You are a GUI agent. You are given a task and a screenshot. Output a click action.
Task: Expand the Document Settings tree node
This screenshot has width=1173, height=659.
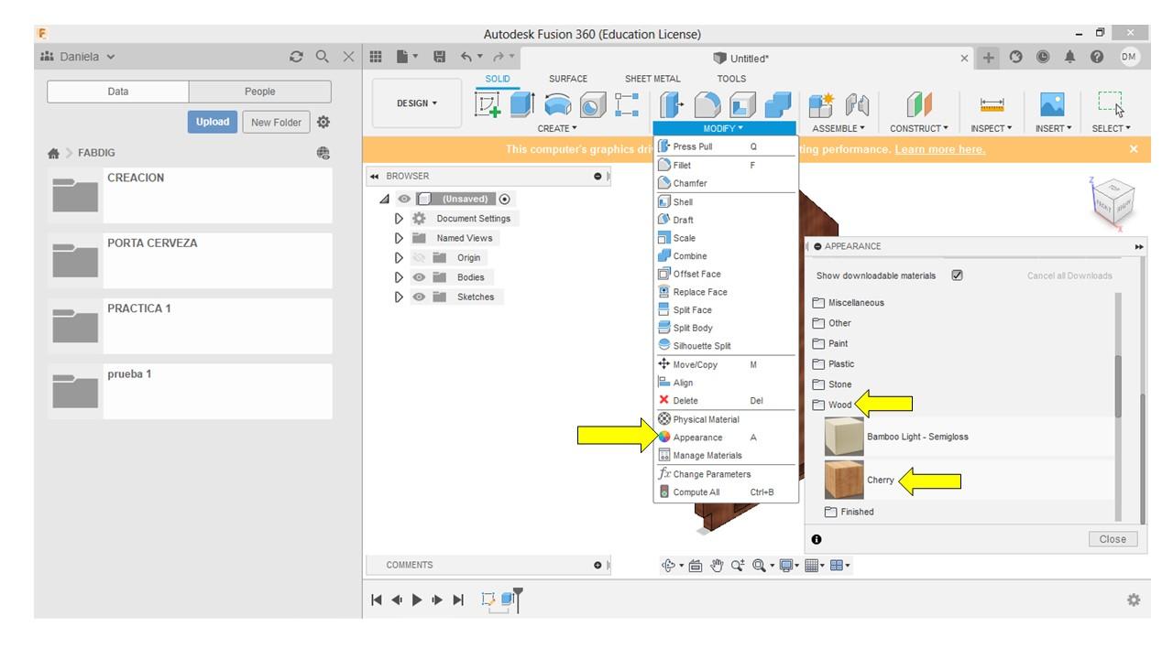[x=399, y=219]
